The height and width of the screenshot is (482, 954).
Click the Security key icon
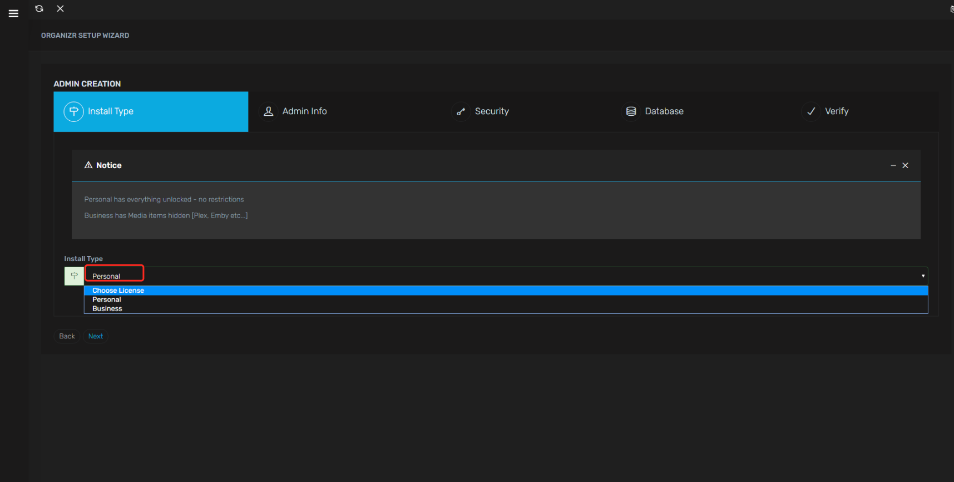pyautogui.click(x=461, y=111)
